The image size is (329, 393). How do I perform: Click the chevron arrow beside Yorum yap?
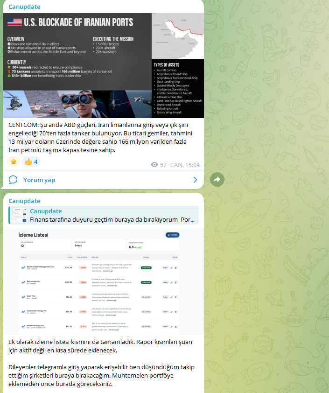point(195,180)
